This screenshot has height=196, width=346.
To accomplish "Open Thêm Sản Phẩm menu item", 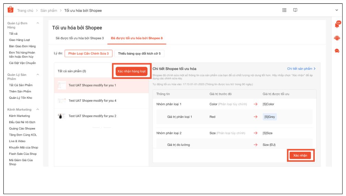I will (x=20, y=91).
